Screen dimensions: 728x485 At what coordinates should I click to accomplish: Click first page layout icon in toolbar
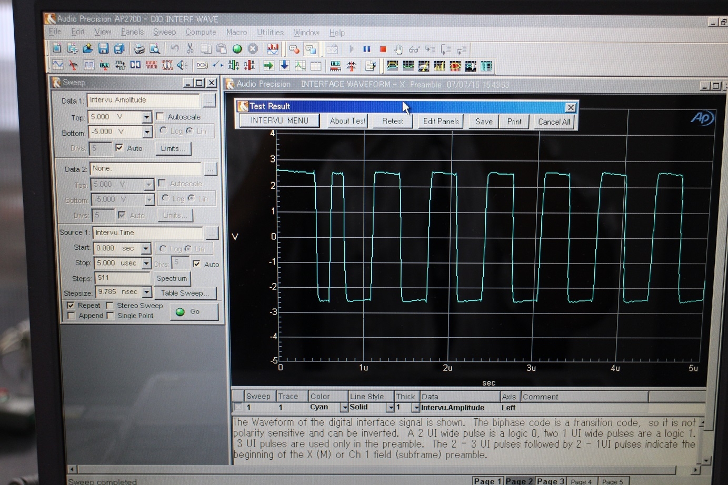(392, 66)
